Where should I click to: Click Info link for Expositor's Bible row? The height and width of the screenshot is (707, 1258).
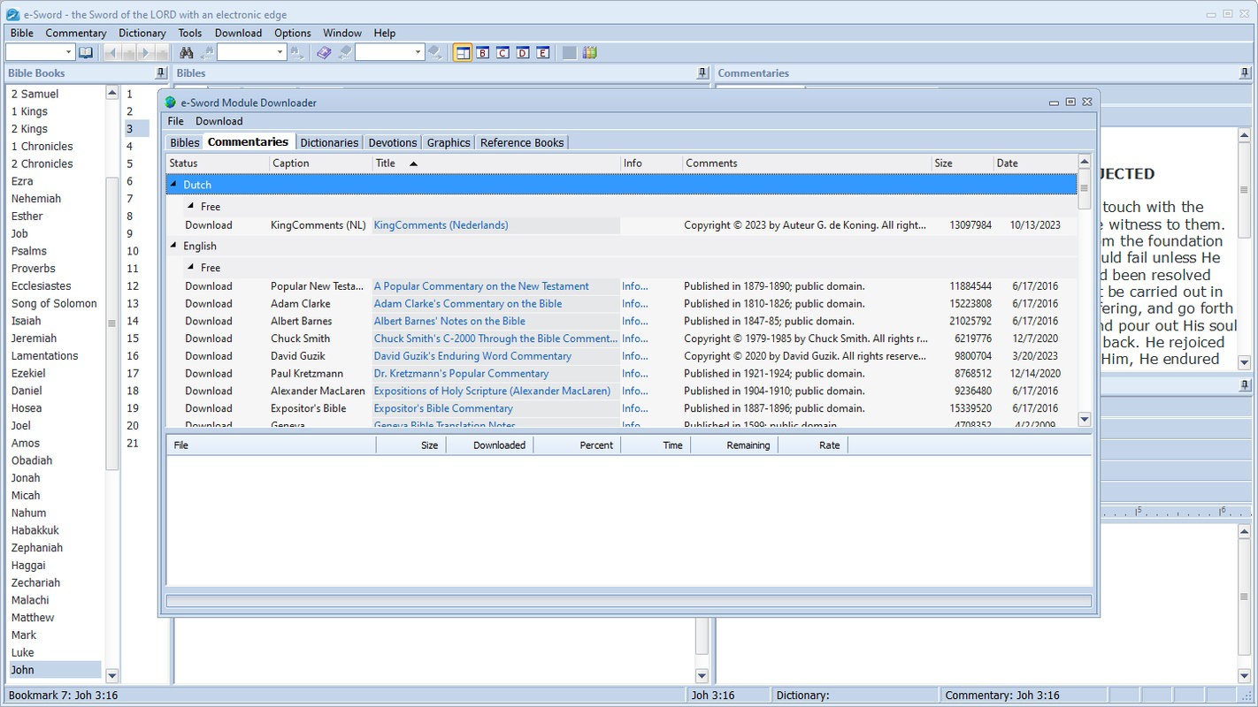click(635, 408)
